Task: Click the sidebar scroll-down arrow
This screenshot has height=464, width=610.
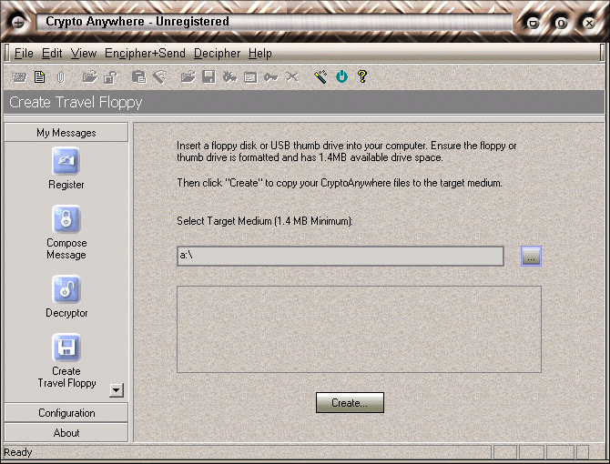Action: (x=117, y=389)
